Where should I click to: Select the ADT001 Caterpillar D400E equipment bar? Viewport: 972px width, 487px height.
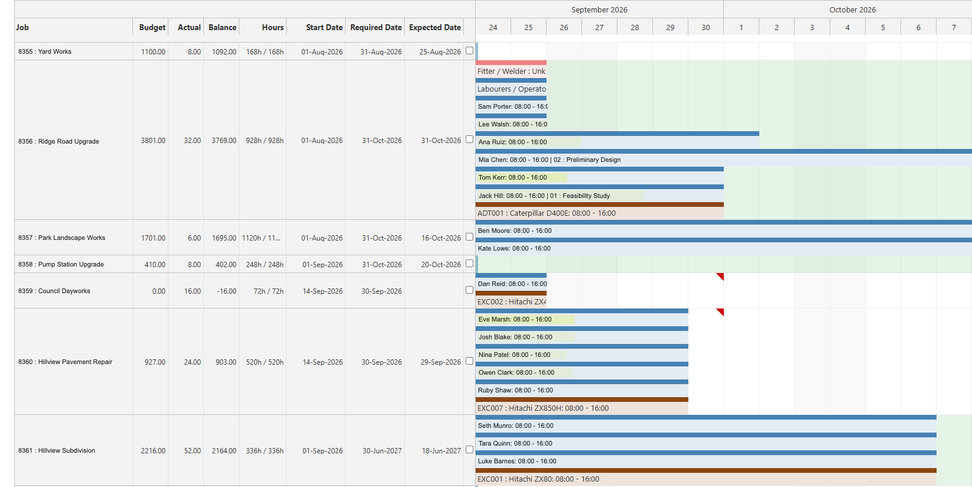(600, 211)
